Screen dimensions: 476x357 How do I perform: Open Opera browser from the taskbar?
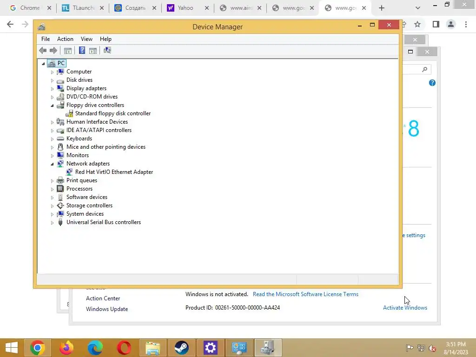[124, 348]
